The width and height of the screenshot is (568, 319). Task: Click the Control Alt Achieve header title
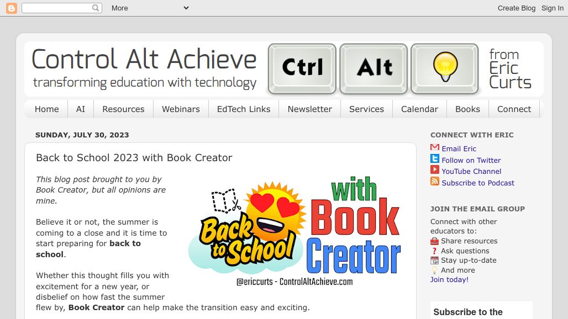[x=144, y=59]
